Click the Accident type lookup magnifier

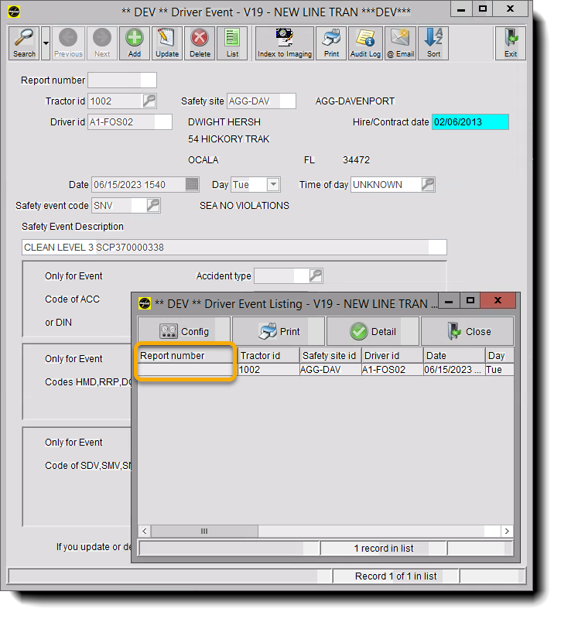coord(316,275)
